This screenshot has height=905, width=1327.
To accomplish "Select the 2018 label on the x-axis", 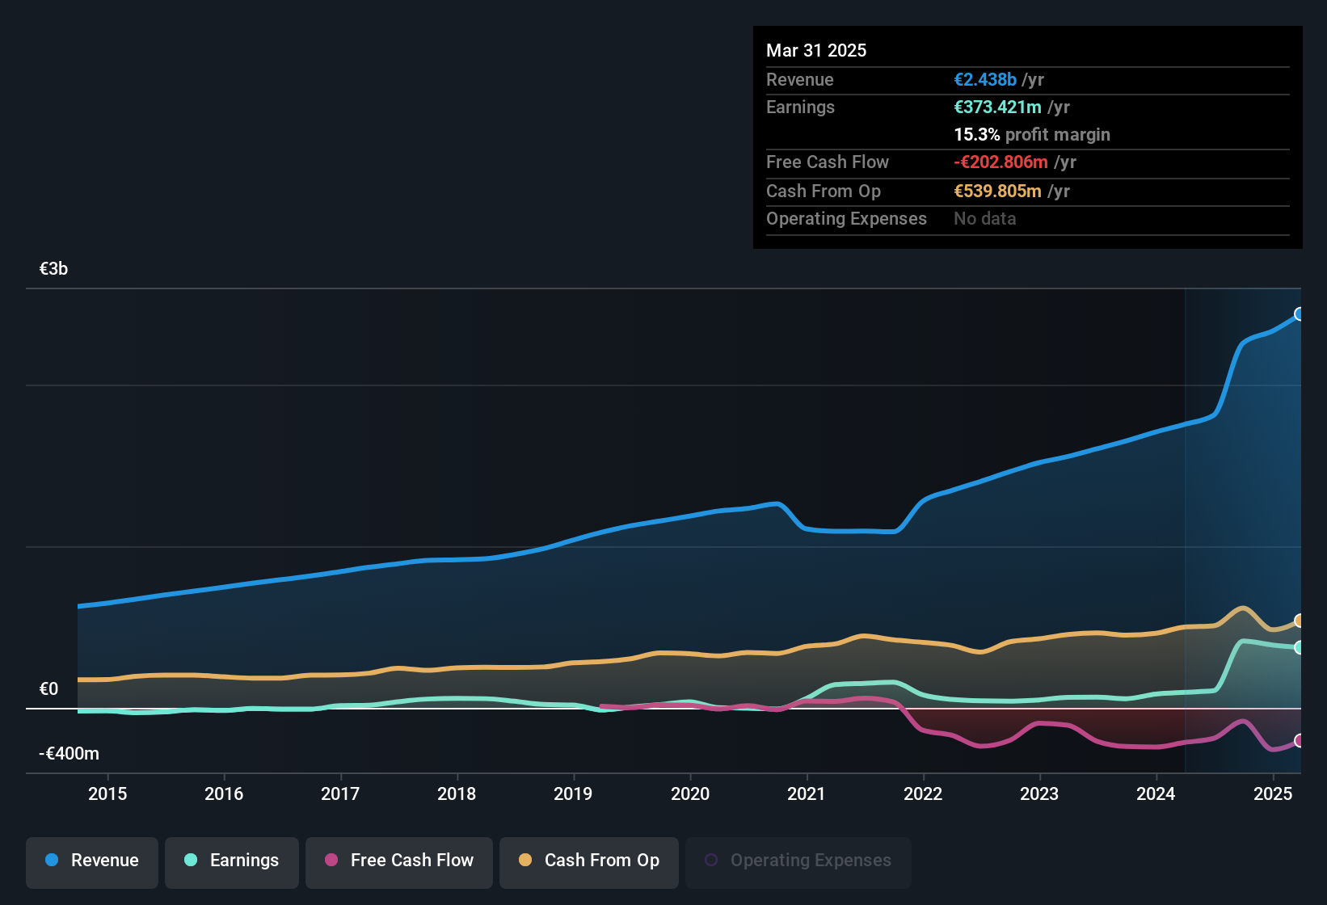I will point(457,793).
